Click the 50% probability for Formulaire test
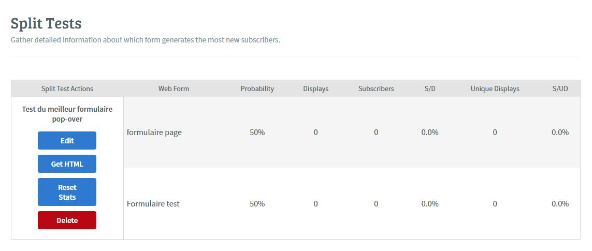The height and width of the screenshot is (251, 592). 257,203
